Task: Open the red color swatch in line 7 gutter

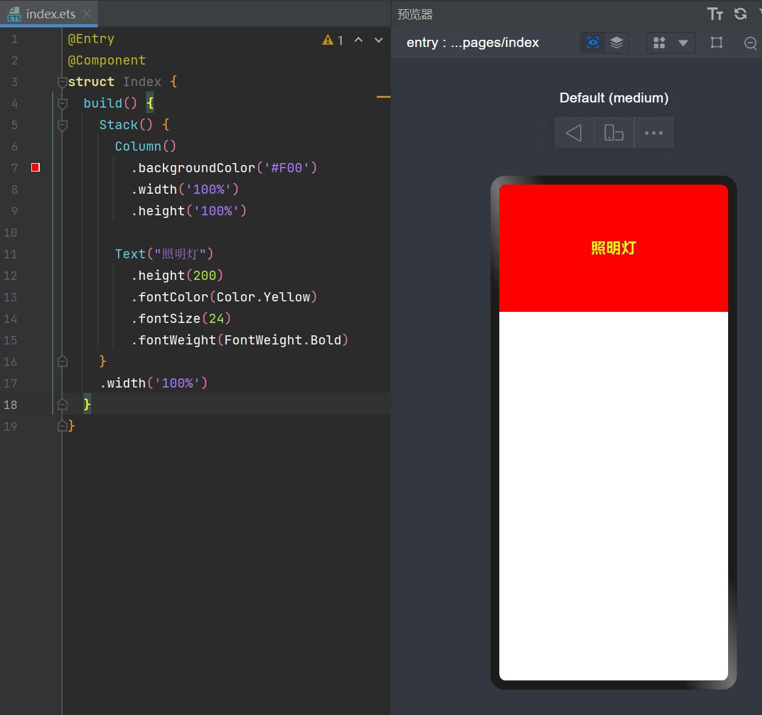Action: [35, 168]
